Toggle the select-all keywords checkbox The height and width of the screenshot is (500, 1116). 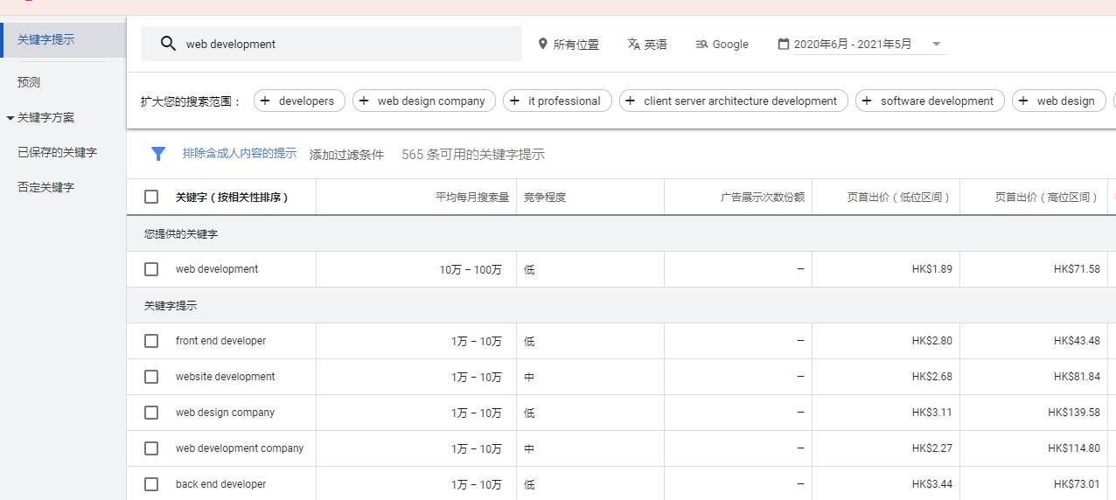151,197
